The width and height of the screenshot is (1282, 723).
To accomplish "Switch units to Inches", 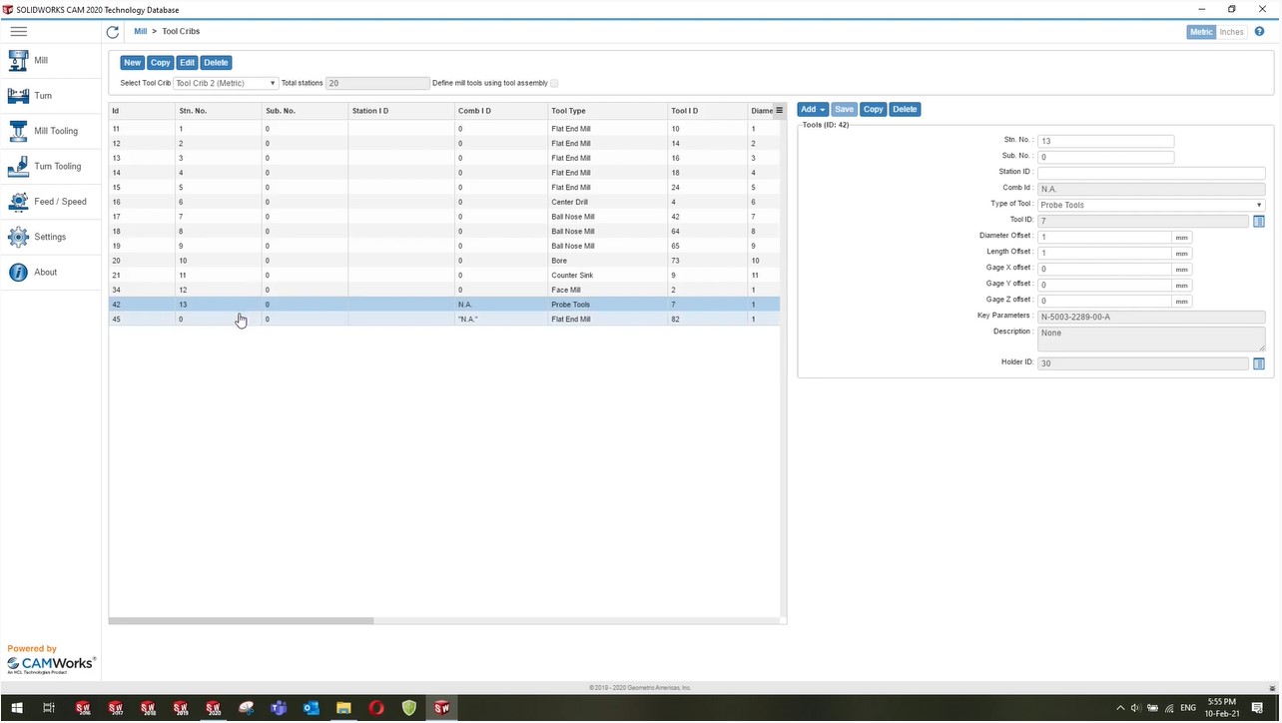I will tap(1231, 32).
